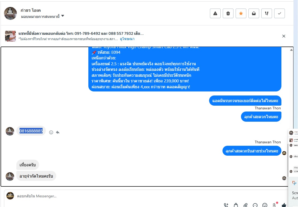The width and height of the screenshot is (298, 207).
Task: Mark conversation done with checkmark button
Action: [x=279, y=13]
